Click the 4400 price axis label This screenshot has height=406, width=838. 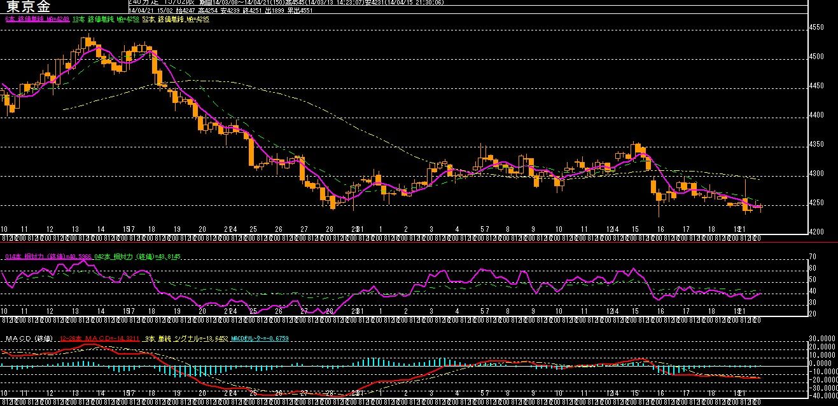coord(816,116)
